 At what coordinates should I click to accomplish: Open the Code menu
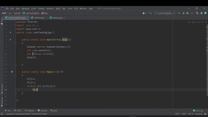coord(33,9)
